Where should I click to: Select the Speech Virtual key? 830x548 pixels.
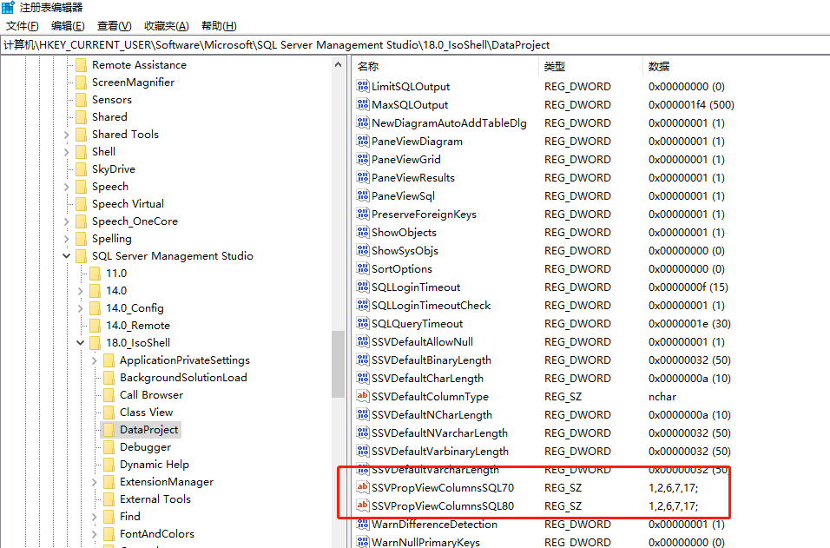point(128,204)
